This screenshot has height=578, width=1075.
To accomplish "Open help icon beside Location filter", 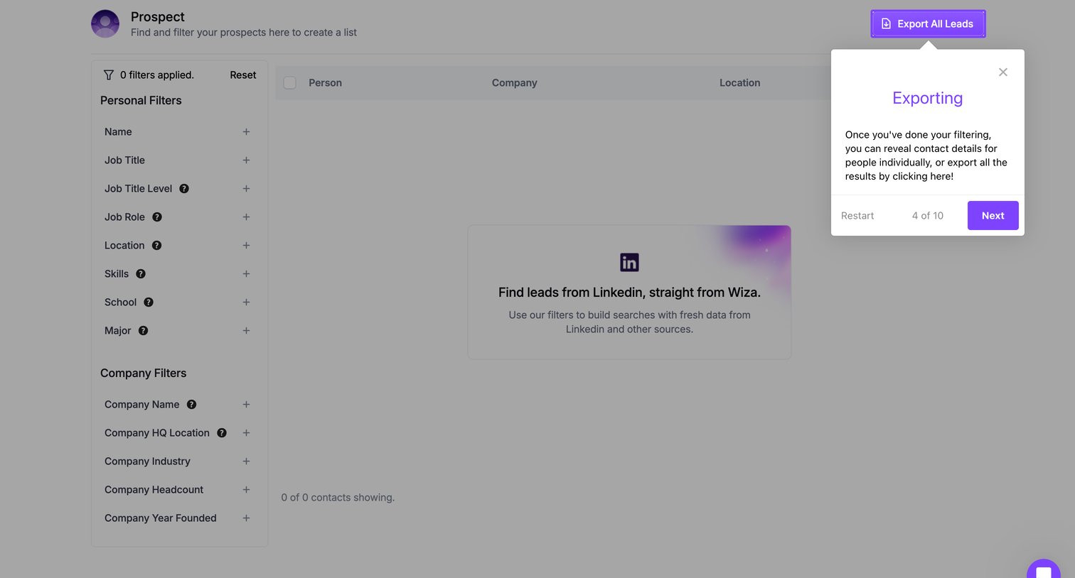I will [157, 246].
